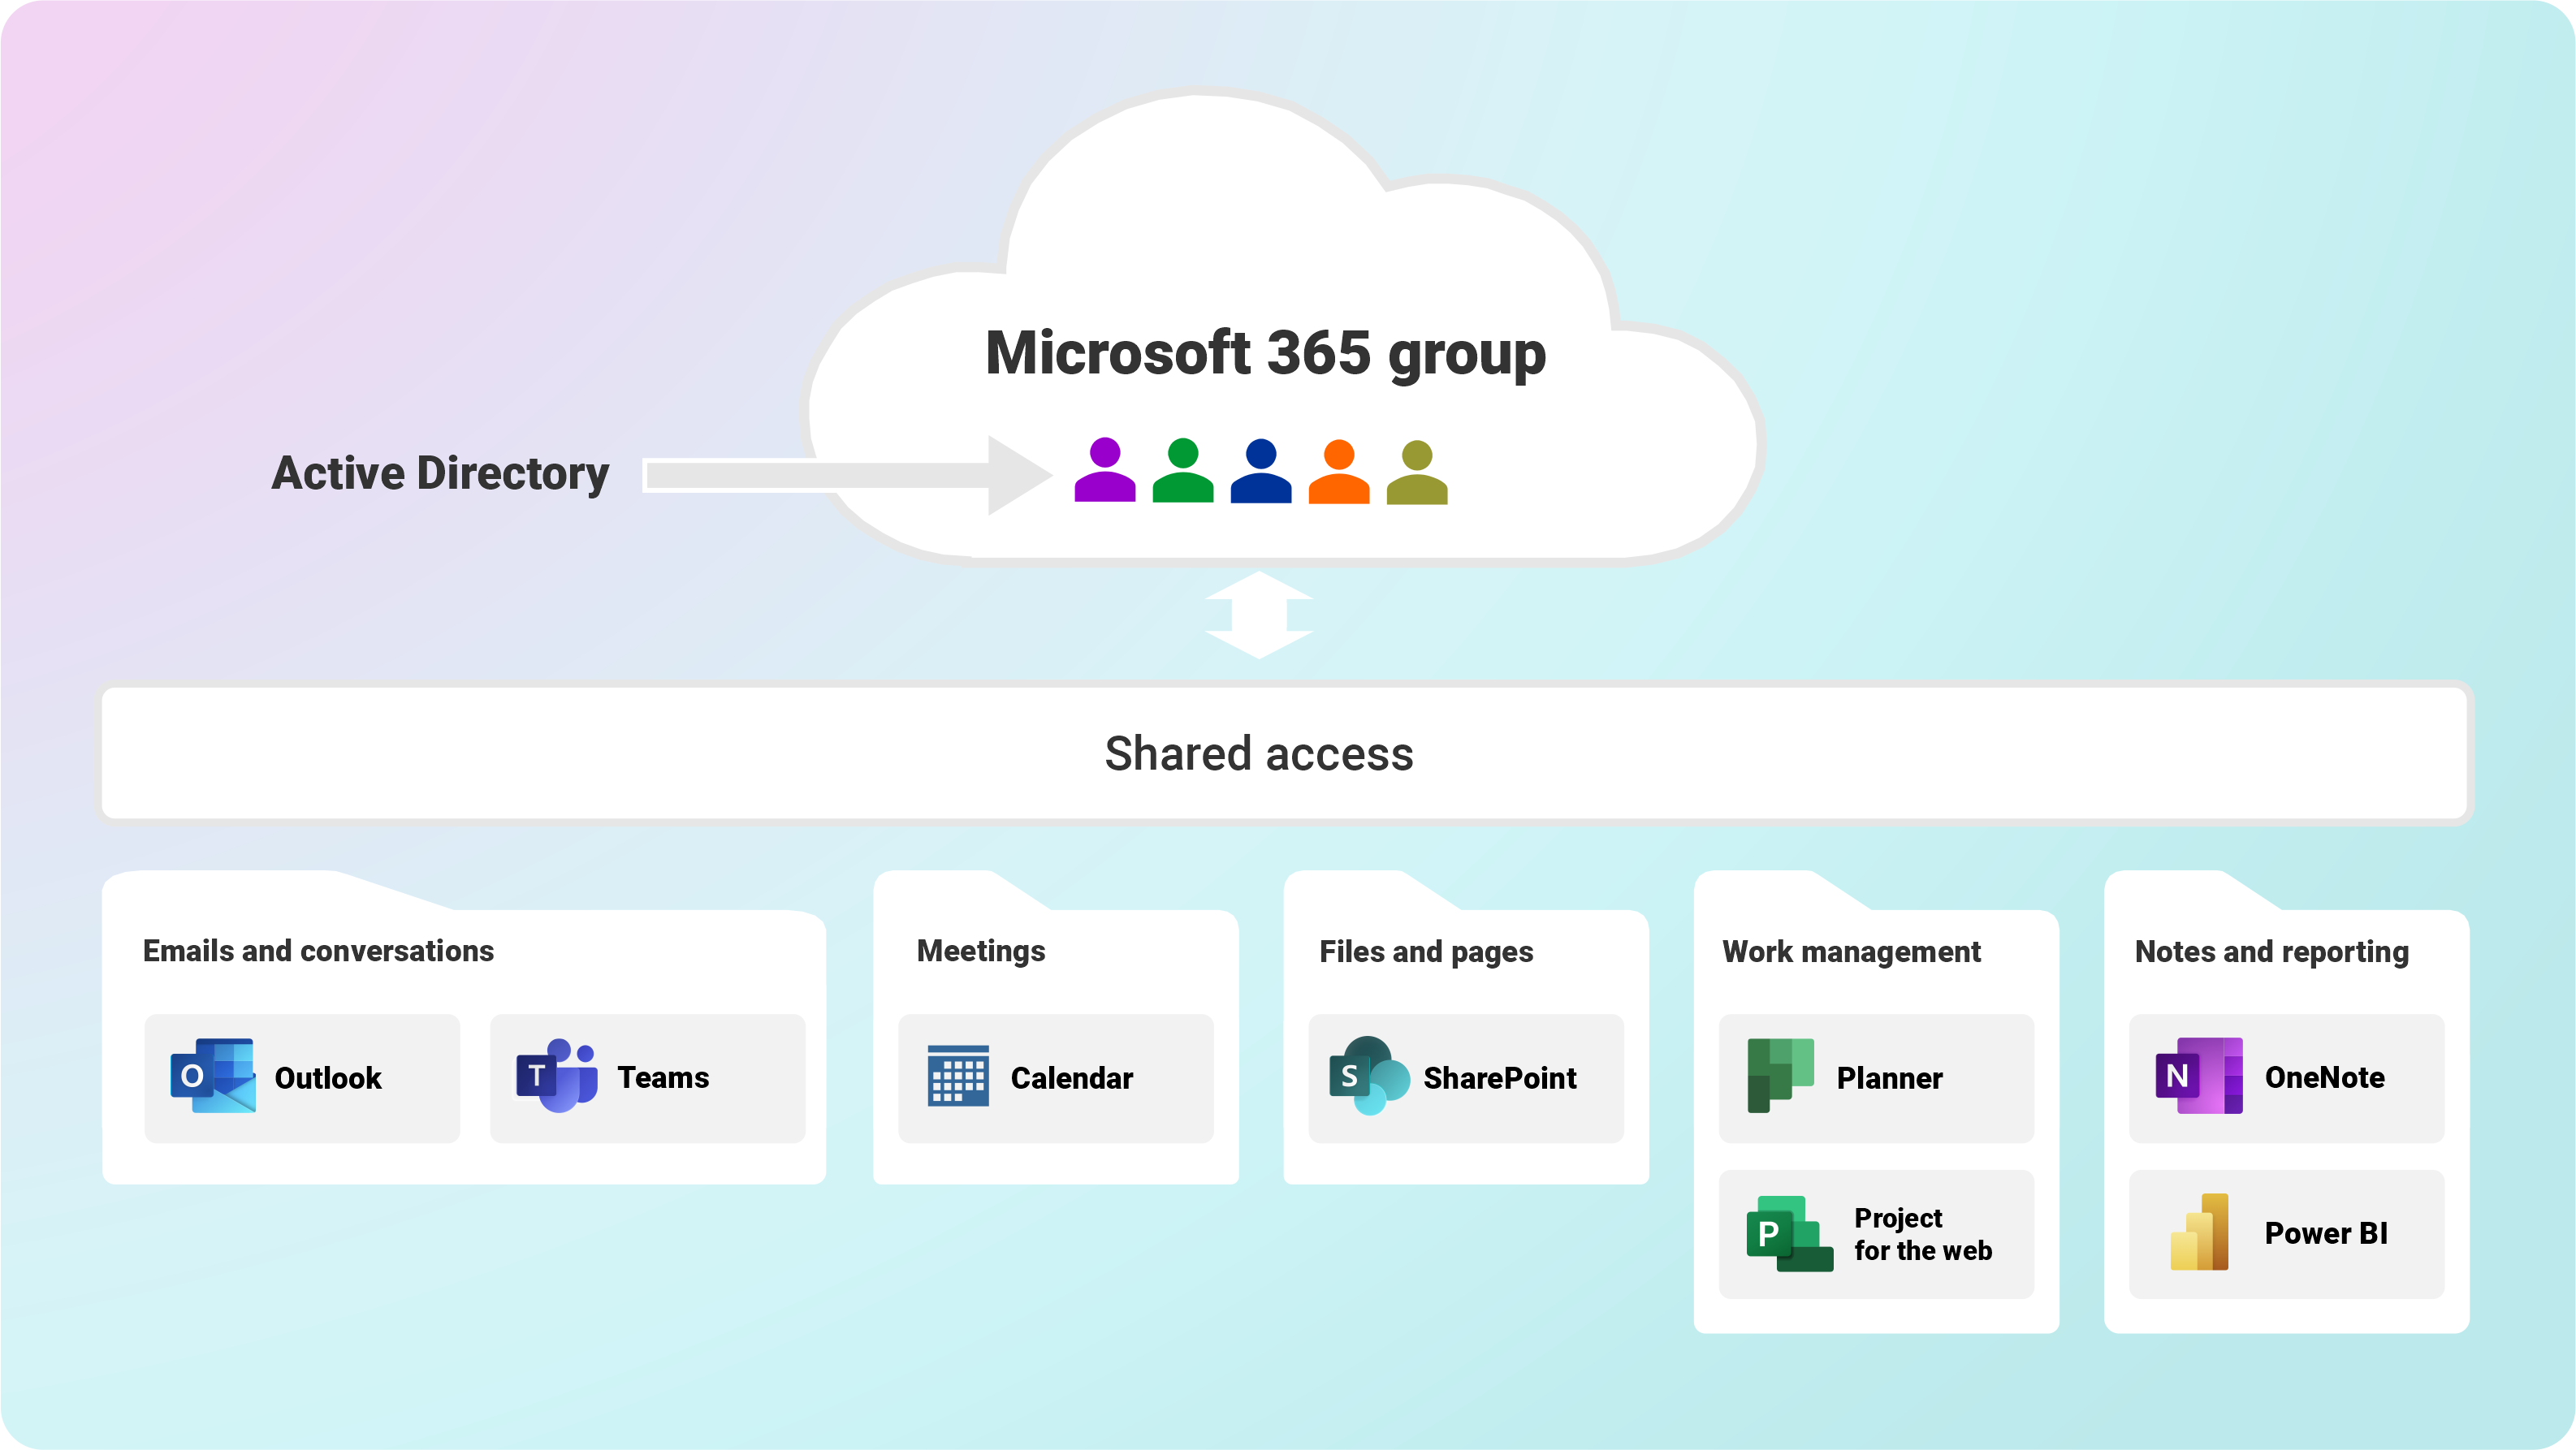Click the Teams app icon
Screen dimensions: 2576x1450
557,1076
